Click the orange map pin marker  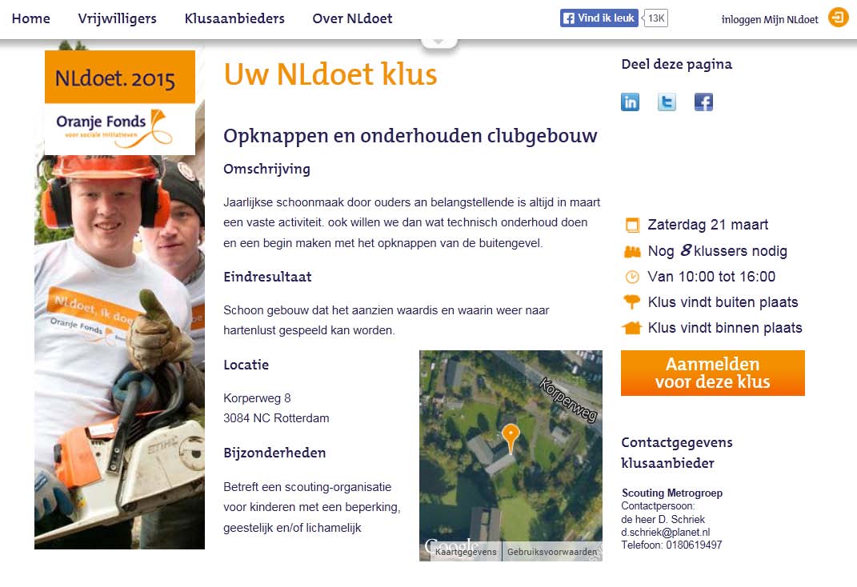click(511, 437)
